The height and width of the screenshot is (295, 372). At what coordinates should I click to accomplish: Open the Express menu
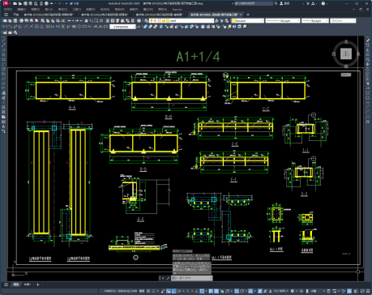[x=177, y=9]
